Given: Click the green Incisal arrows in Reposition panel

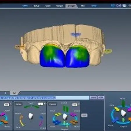Looking at the screenshot, I should tap(66, 108).
